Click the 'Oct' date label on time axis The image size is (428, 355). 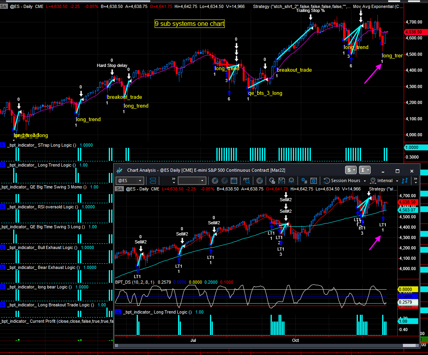(x=295, y=340)
